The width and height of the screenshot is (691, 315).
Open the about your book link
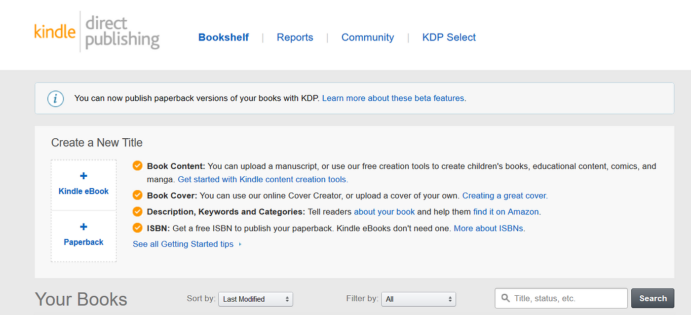tap(384, 212)
